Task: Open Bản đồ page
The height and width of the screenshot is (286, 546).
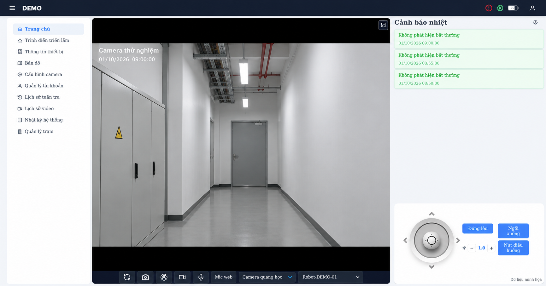Action: point(49,63)
